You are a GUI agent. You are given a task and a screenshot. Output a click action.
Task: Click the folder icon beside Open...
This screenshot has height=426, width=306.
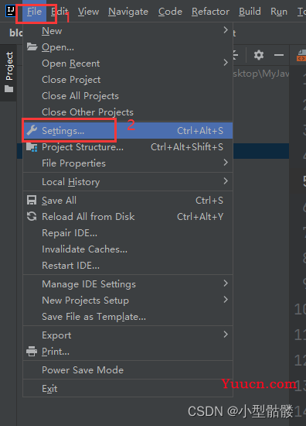pos(32,46)
